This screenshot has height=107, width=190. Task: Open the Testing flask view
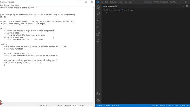98,41
